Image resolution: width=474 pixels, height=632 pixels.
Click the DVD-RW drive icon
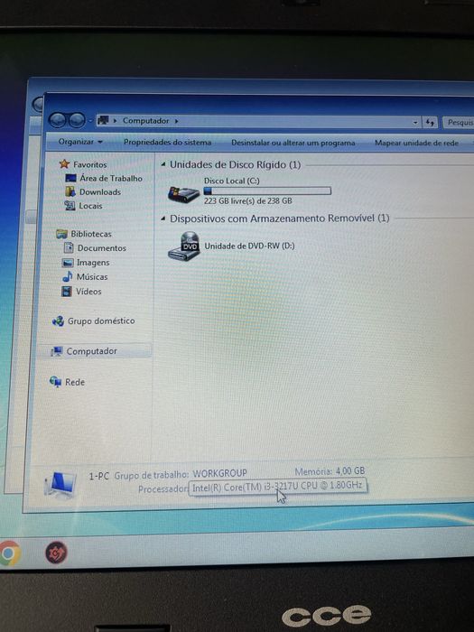tap(184, 246)
